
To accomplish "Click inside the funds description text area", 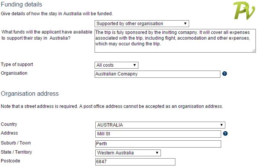I will [175, 41].
